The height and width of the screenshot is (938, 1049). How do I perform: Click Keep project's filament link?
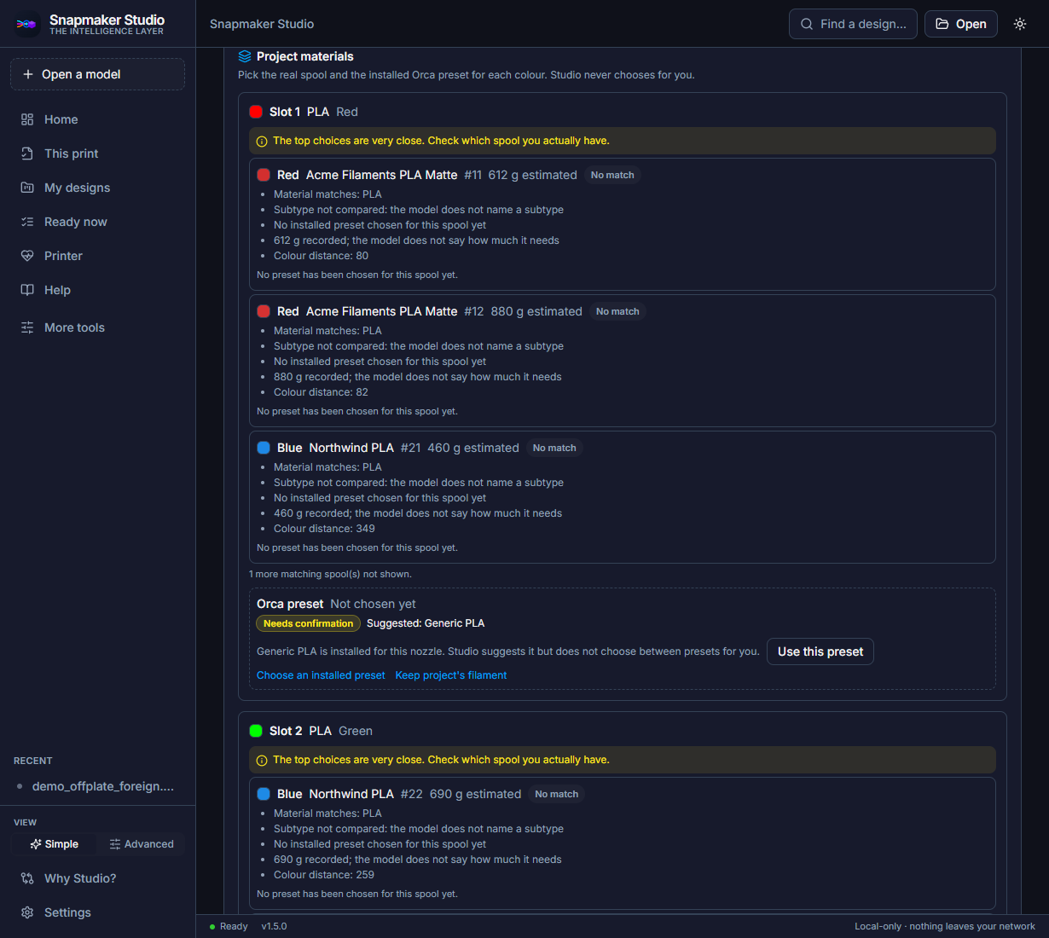(451, 675)
